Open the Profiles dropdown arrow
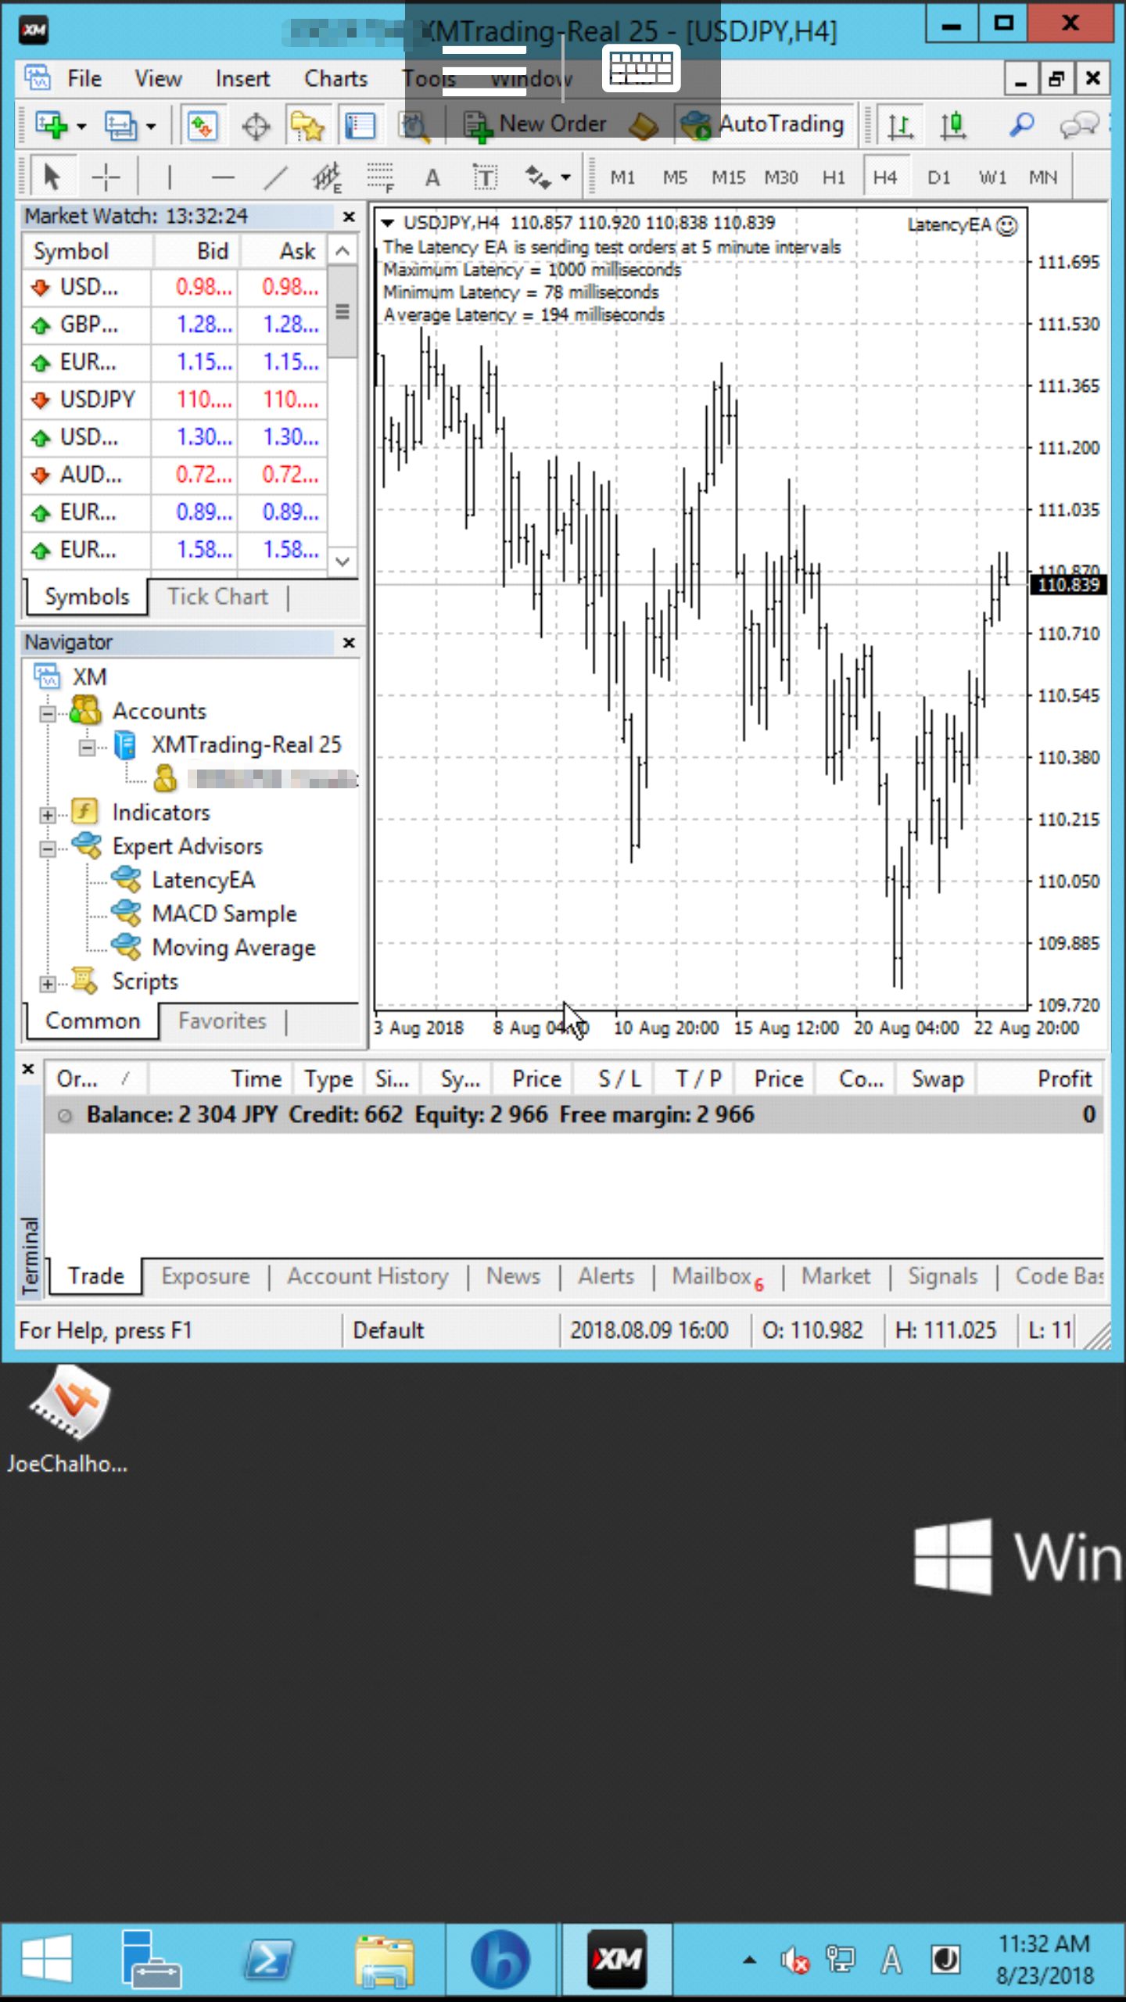 pyautogui.click(x=151, y=126)
